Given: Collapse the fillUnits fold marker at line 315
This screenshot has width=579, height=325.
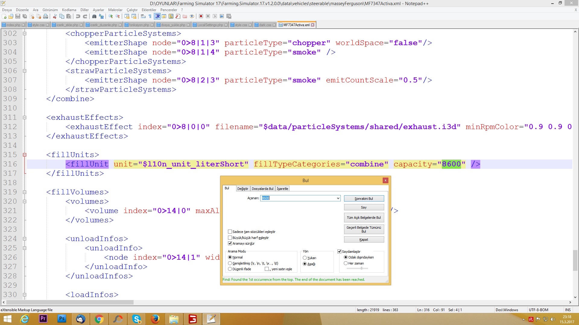Looking at the screenshot, I should (x=25, y=155).
